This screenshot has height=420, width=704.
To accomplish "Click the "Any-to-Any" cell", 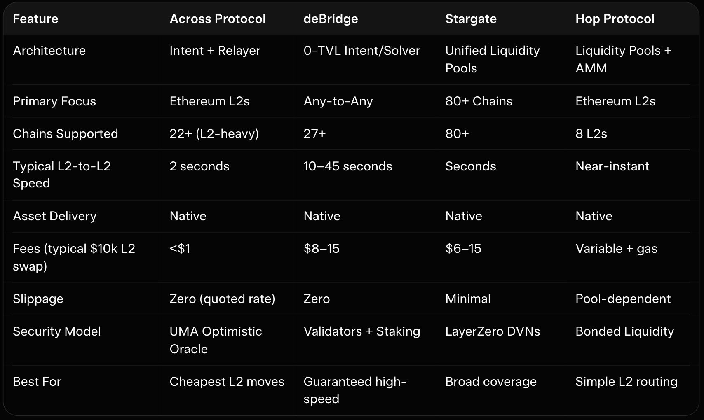I will click(x=338, y=101).
